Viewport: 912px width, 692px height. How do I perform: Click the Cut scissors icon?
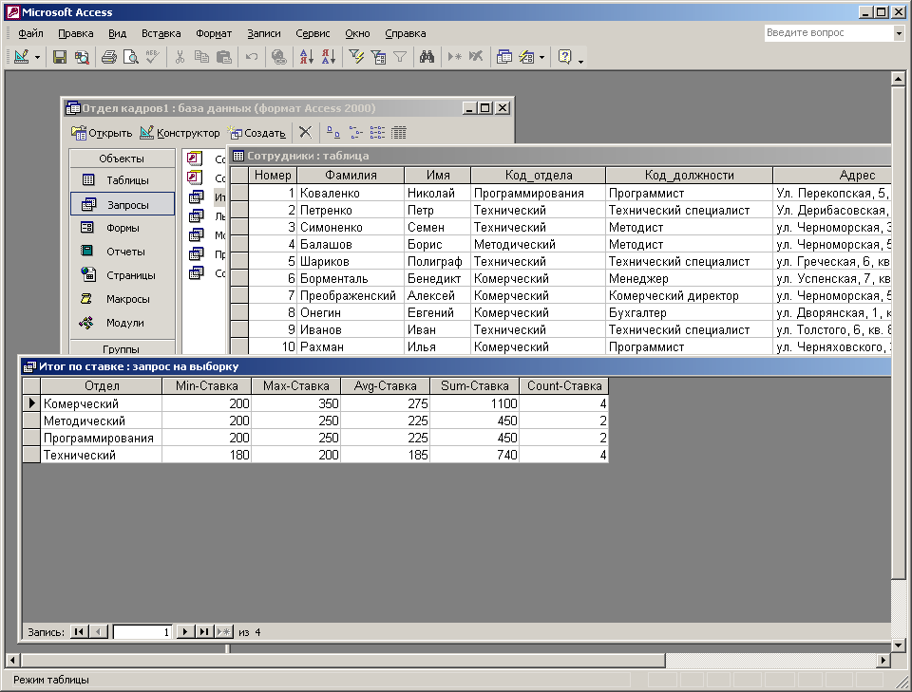180,57
